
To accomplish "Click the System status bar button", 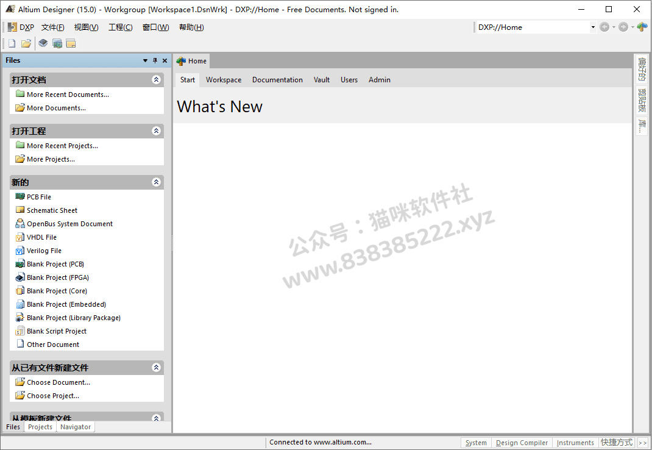I will (x=476, y=443).
